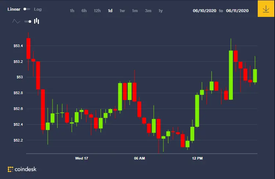This screenshot has height=179, width=275.
Task: Edit the end date 06/11/2020
Action: pyautogui.click(x=237, y=11)
